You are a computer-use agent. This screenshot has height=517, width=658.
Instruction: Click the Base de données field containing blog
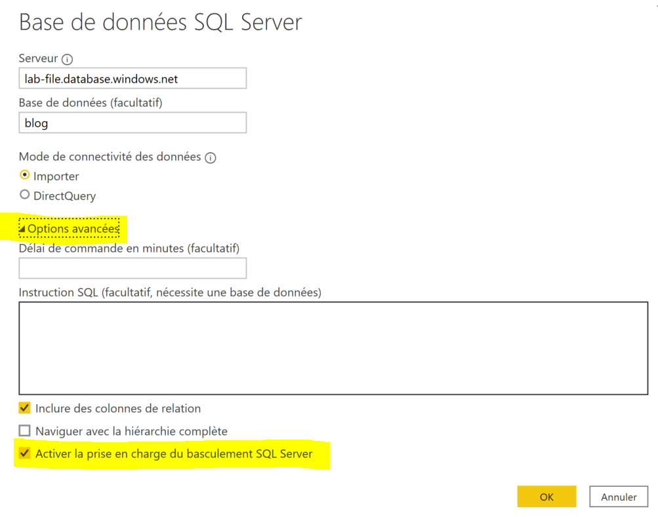(133, 123)
